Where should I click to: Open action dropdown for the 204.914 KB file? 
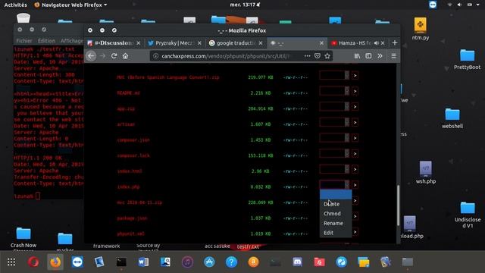[x=334, y=107]
